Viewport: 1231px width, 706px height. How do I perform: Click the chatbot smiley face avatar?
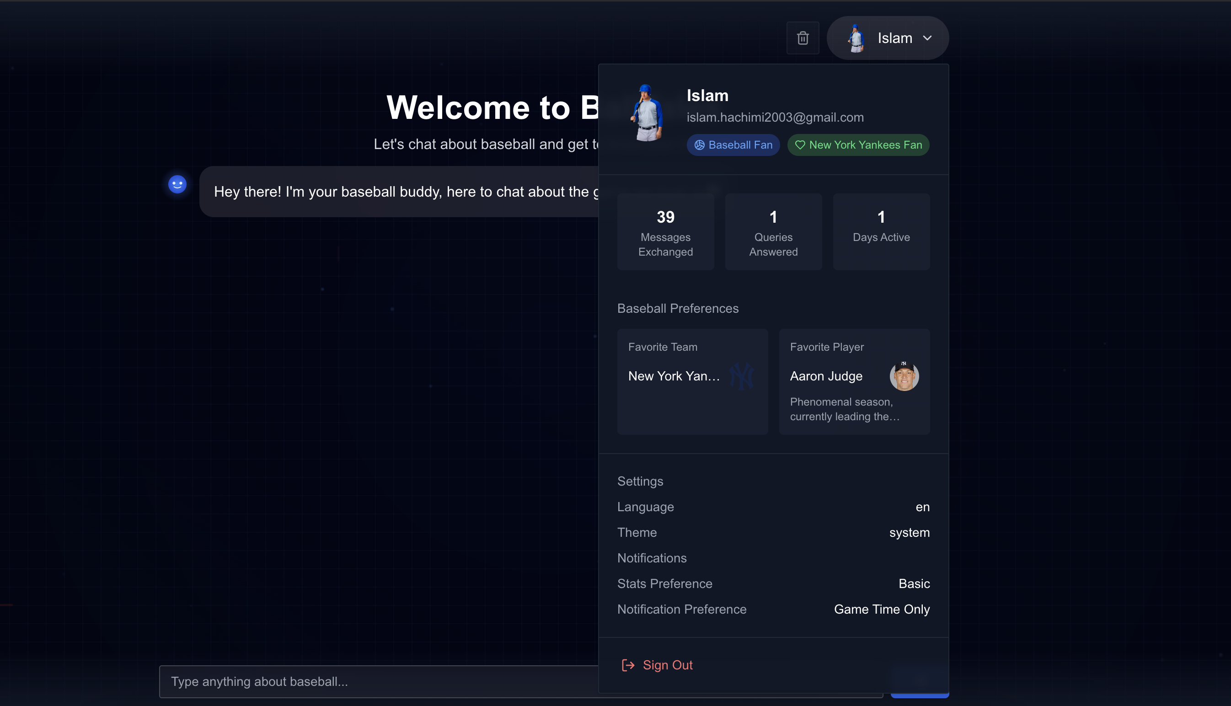(x=177, y=184)
